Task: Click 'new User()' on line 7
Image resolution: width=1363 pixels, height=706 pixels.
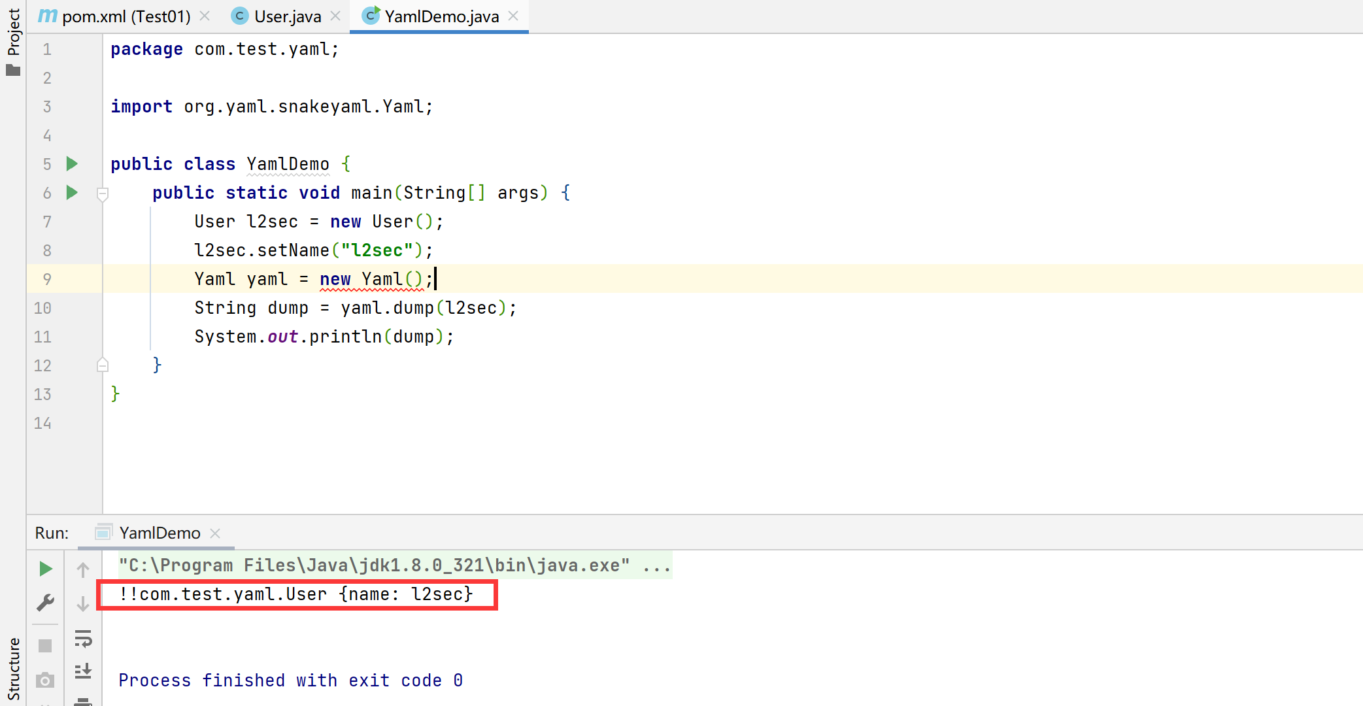Action: pos(382,222)
